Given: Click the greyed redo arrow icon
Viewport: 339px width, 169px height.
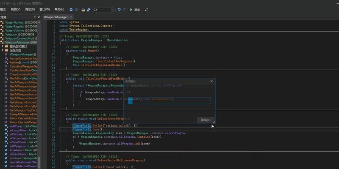Looking at the screenshot, I should pos(124,10).
